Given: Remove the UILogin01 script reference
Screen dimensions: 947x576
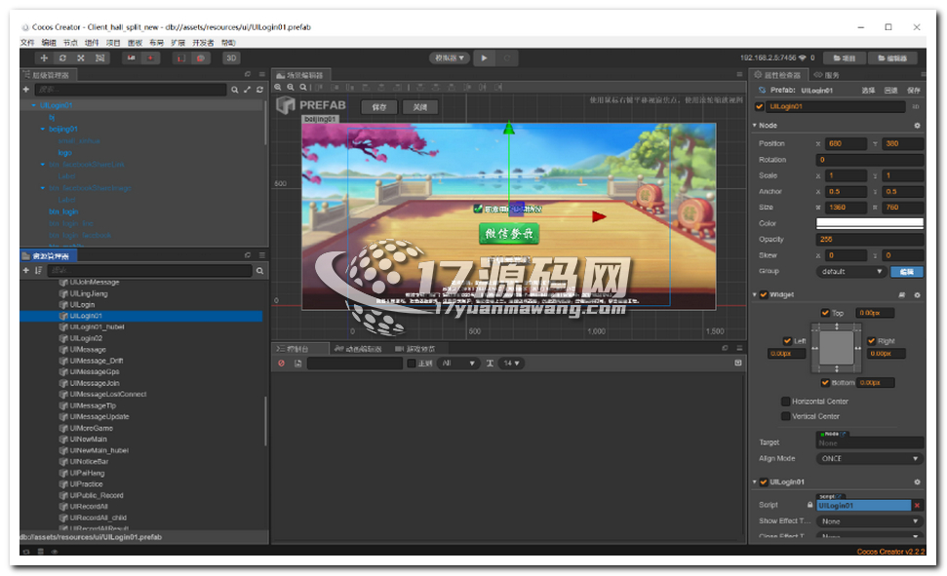Looking at the screenshot, I should pyautogui.click(x=917, y=505).
